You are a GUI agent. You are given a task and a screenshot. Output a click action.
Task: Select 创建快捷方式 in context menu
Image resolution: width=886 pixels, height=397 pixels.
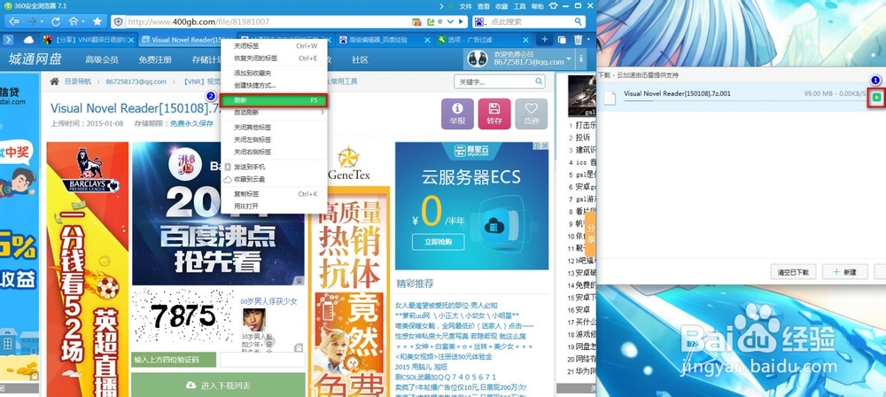274,85
